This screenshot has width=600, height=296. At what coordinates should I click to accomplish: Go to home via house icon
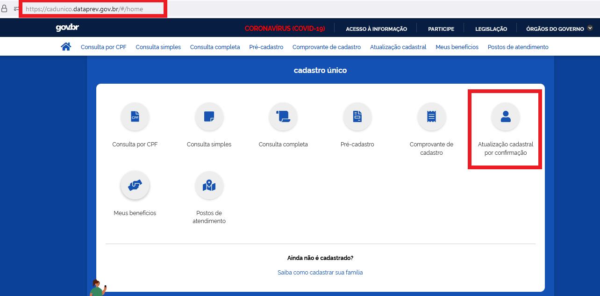(x=66, y=47)
